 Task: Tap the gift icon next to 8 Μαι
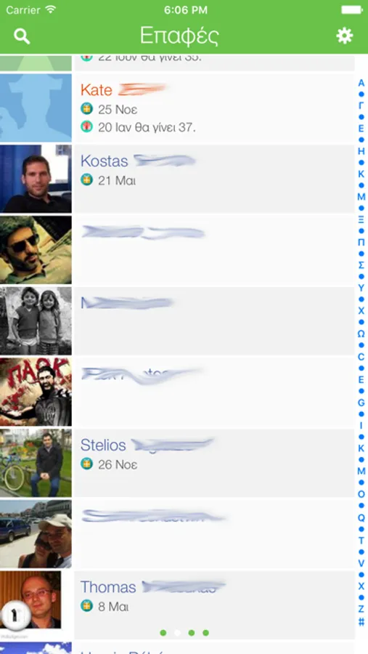coord(86,605)
